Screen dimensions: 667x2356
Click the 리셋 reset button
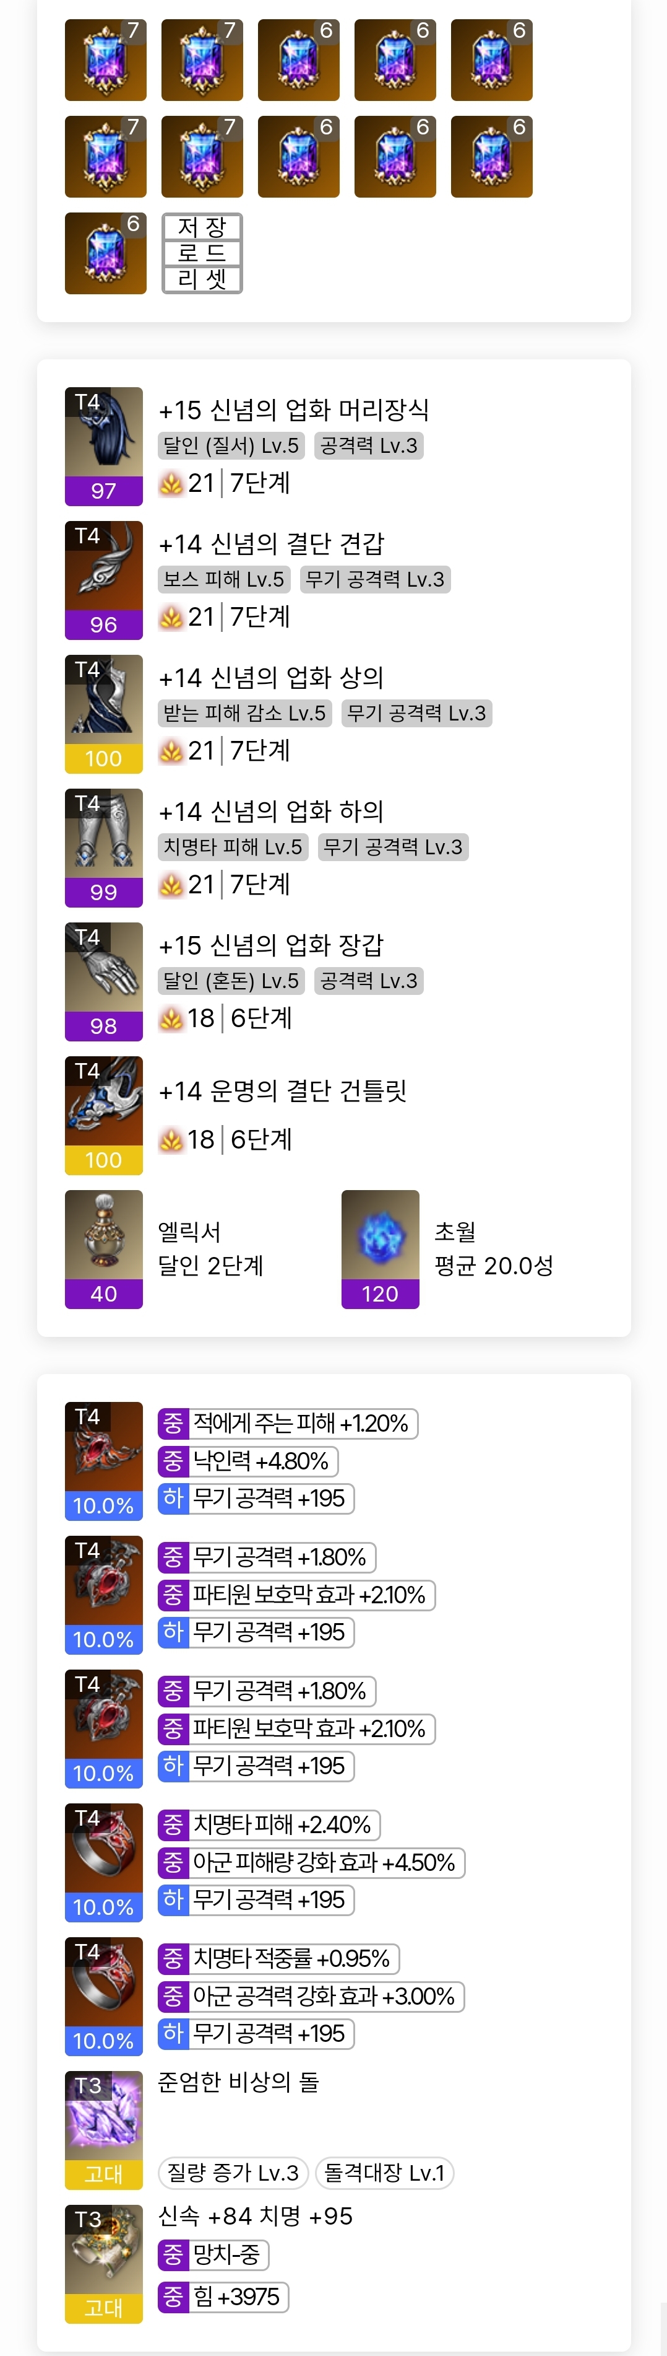[202, 279]
